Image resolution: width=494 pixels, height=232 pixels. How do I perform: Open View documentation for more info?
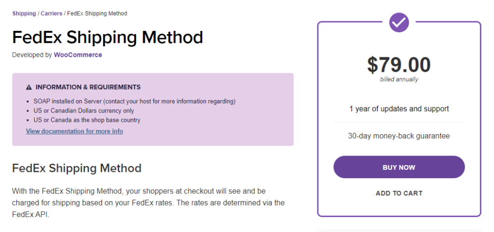74,131
